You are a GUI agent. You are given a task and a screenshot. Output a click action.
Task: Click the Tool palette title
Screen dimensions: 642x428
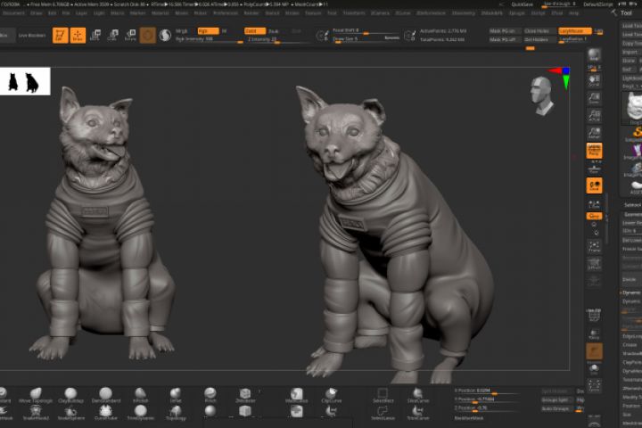tap(627, 13)
